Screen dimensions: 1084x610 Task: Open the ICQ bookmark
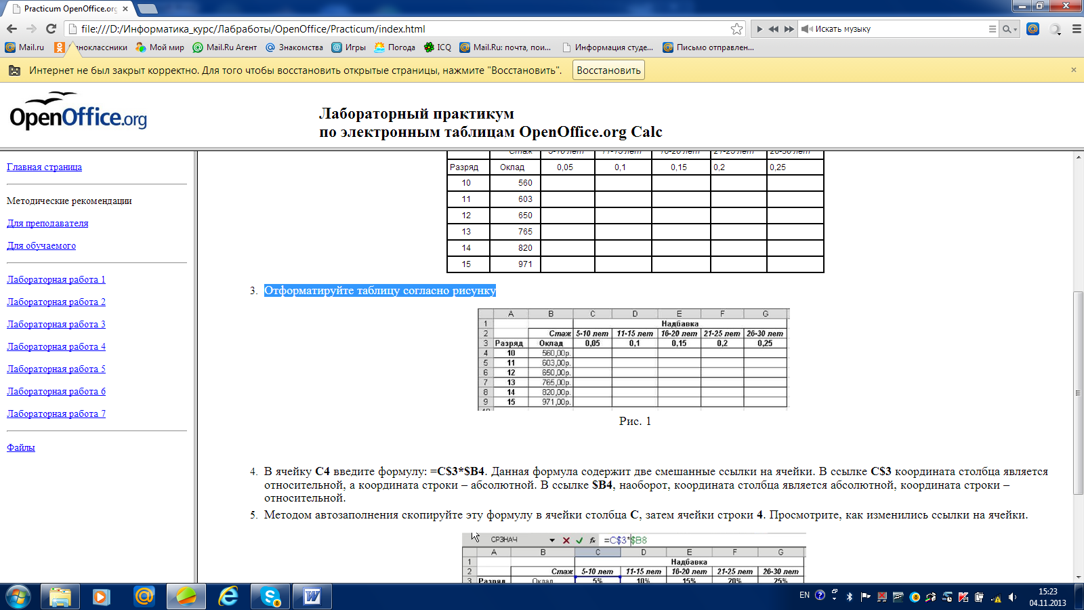point(438,47)
